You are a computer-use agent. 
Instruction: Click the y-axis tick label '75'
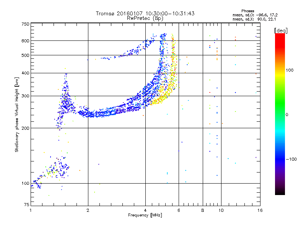tap(27, 205)
